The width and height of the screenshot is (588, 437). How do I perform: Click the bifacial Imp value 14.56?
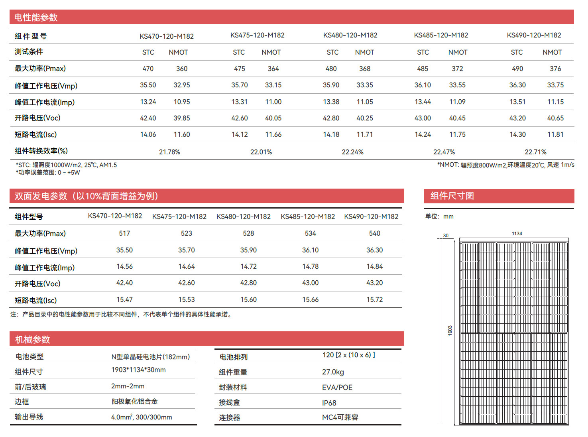click(124, 266)
